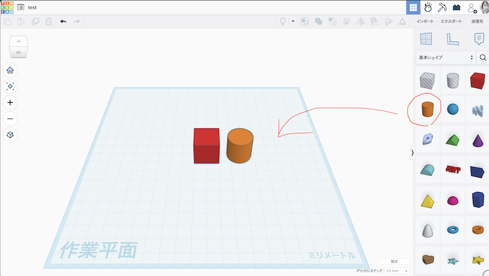Viewport: 489px width, 276px height.
Task: Open the 基本シェイプ shapes dropdown
Action: tap(446, 58)
